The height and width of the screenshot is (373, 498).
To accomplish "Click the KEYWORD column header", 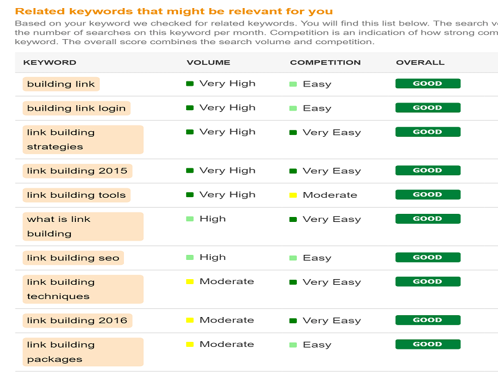I will pos(50,63).
